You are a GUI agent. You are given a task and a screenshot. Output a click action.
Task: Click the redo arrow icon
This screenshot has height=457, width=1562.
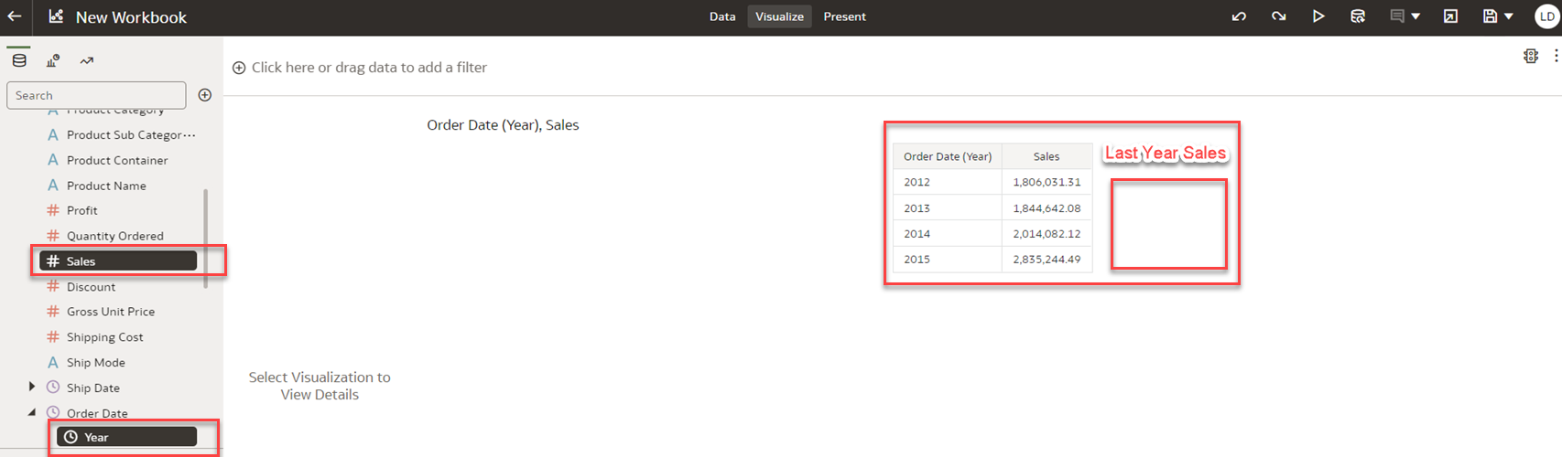(1278, 16)
